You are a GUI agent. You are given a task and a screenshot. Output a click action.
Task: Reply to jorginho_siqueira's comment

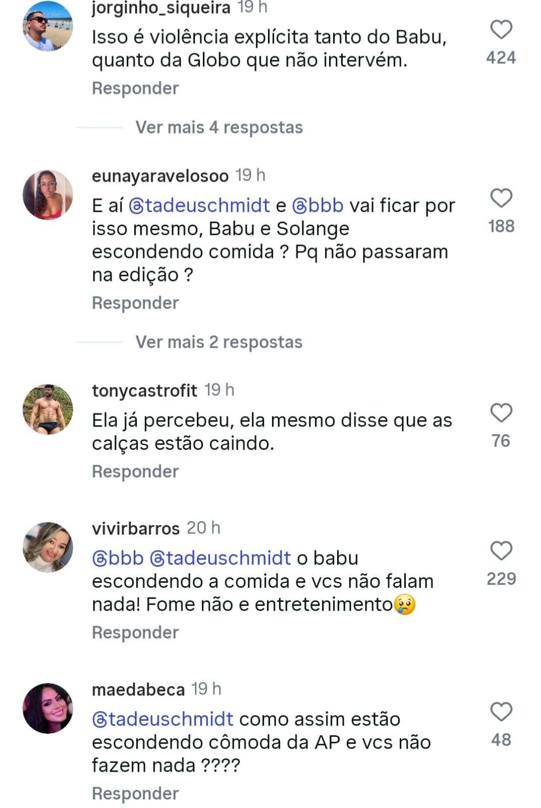pyautogui.click(x=135, y=88)
